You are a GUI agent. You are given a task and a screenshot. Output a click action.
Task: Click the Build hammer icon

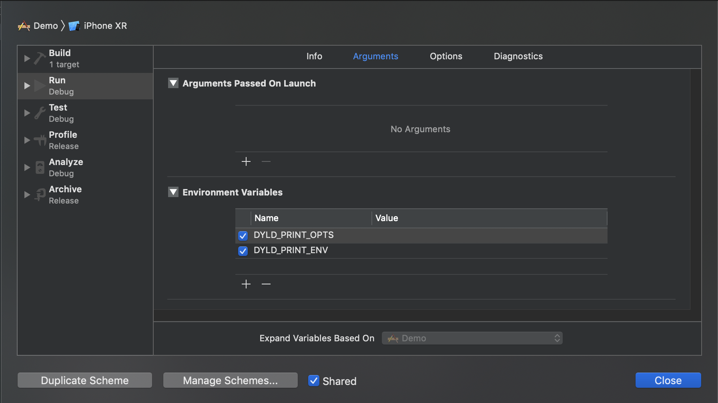tap(40, 58)
